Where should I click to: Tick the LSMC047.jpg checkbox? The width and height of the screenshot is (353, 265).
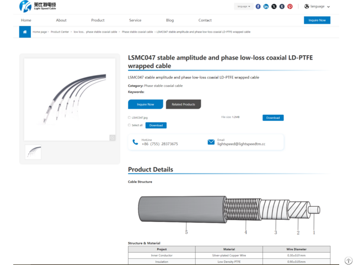pyautogui.click(x=129, y=118)
